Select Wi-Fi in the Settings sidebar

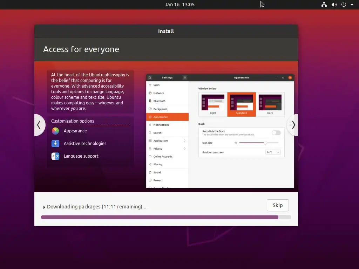click(x=167, y=85)
